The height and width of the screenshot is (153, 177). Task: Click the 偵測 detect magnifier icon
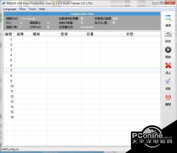pyautogui.click(x=168, y=18)
